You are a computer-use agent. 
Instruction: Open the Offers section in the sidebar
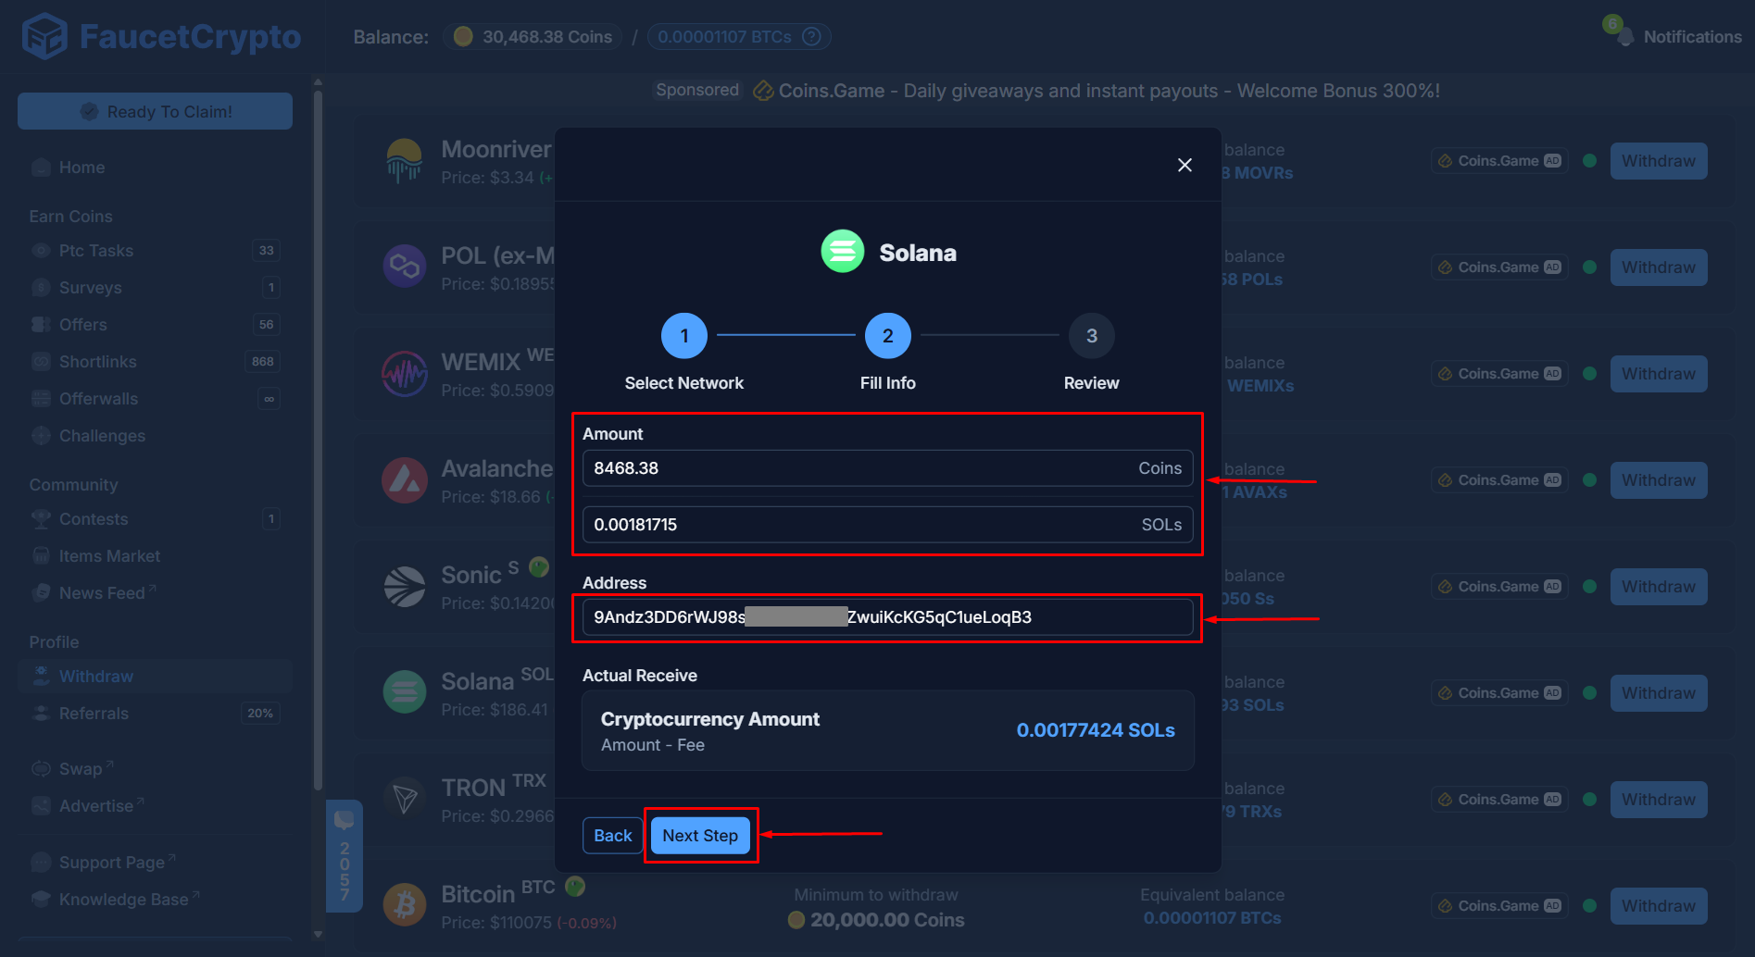pyautogui.click(x=82, y=324)
